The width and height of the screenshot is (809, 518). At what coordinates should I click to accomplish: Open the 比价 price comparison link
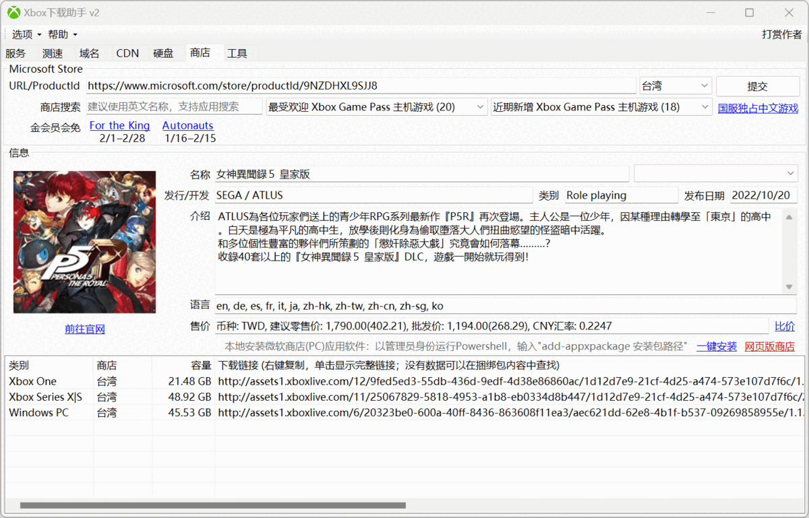785,326
